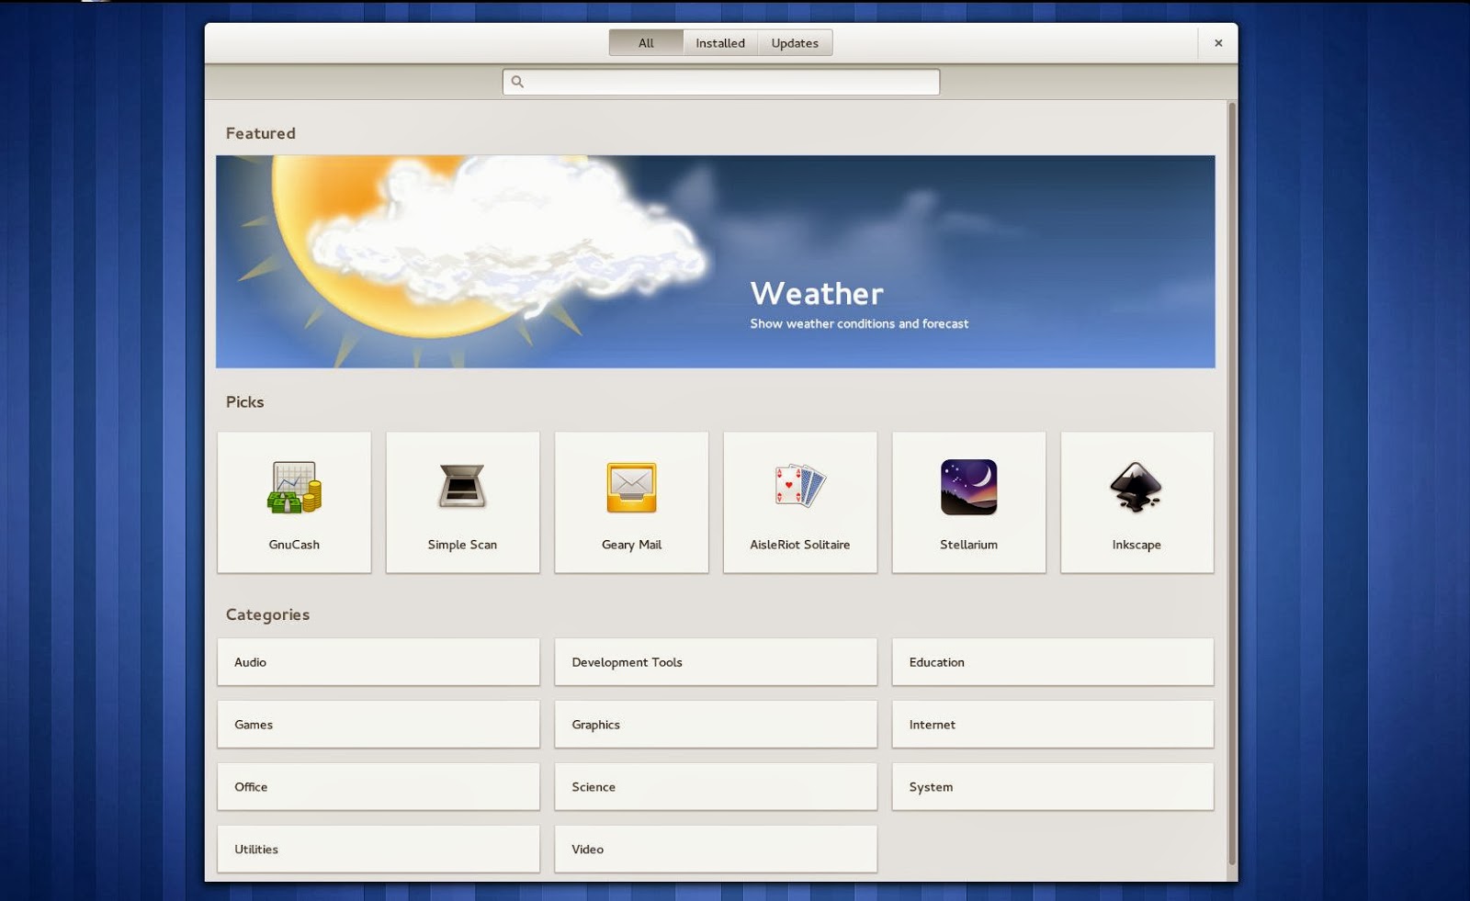Click the vertical scrollbar of the window
The width and height of the screenshot is (1470, 901).
pyautogui.click(x=1232, y=484)
